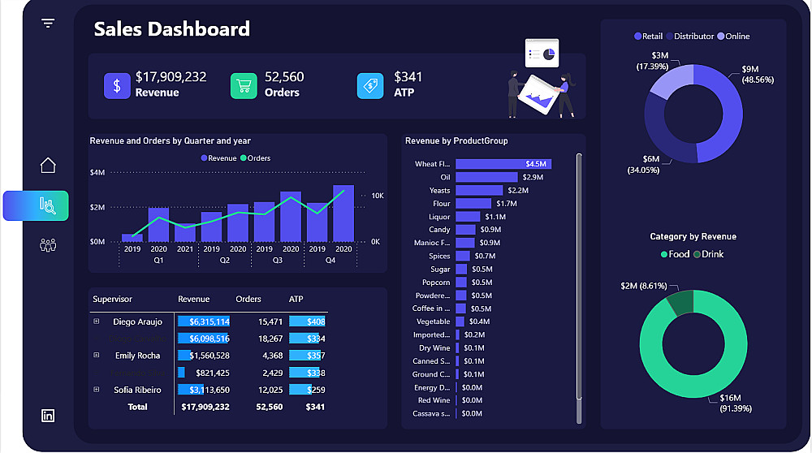812x453 pixels.
Task: Expand the Sofia Ribeiro supervisor row
Action: (x=97, y=390)
